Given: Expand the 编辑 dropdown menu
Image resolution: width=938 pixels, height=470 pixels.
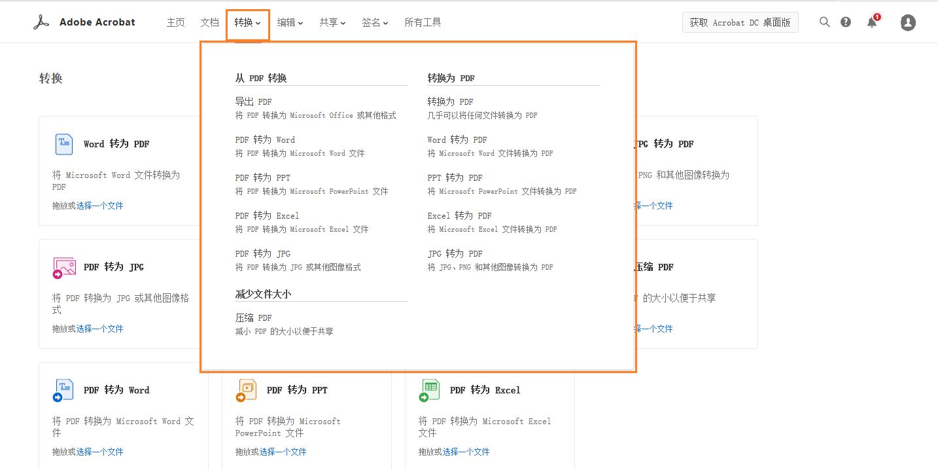Looking at the screenshot, I should pyautogui.click(x=290, y=23).
